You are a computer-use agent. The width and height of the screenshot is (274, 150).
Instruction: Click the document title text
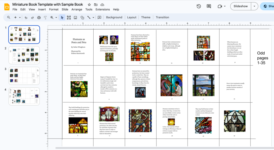48,5
